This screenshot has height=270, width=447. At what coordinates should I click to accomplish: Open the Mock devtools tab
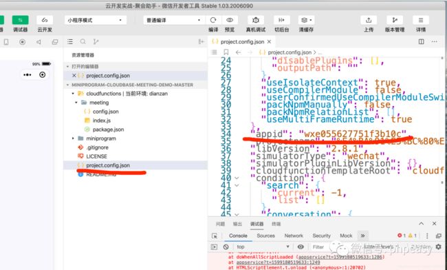click(346, 236)
